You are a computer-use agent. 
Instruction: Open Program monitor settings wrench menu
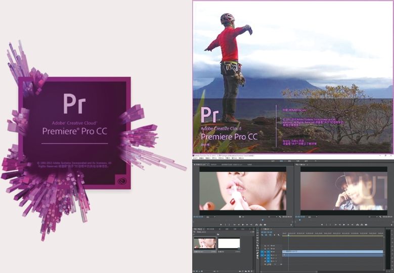[380, 217]
